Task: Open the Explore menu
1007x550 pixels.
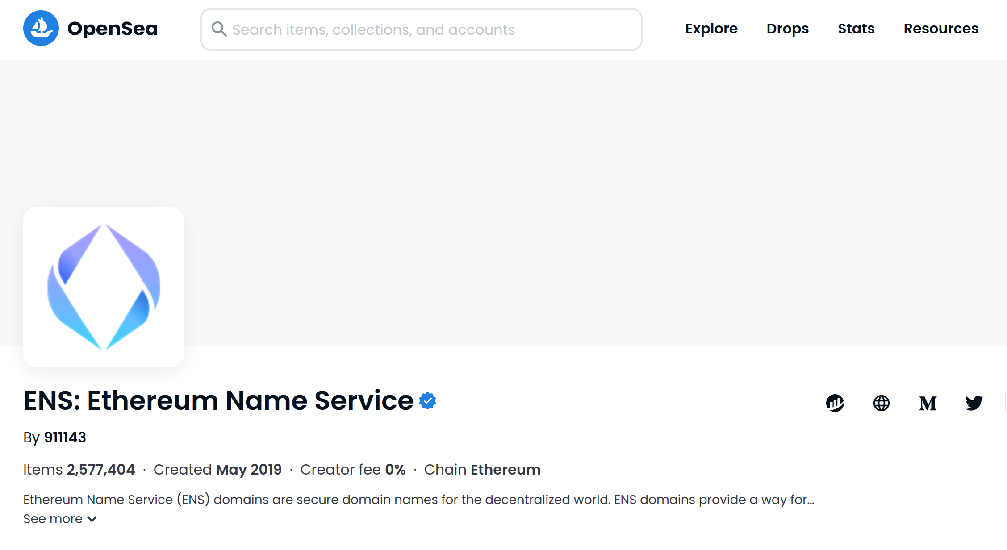Action: [711, 29]
